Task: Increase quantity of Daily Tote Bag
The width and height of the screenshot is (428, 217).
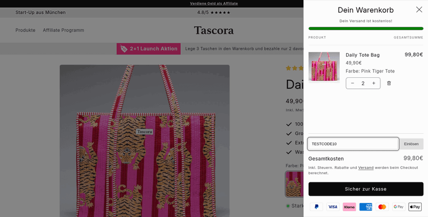Action: (x=373, y=83)
